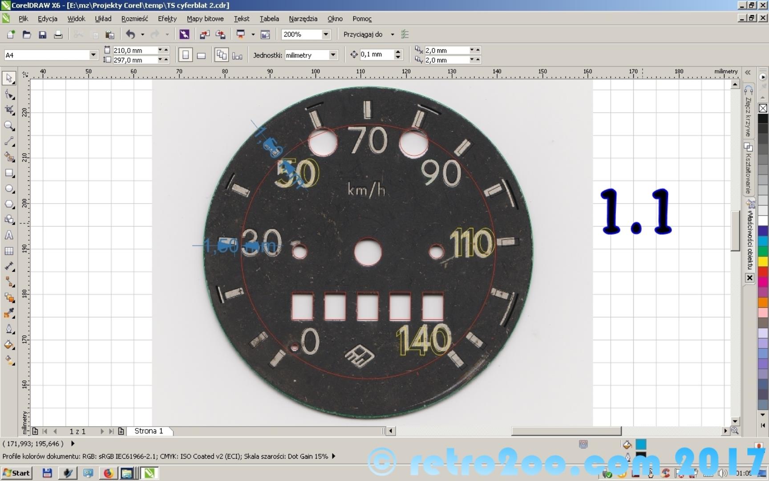Select the Ellipse tool

pos(9,188)
